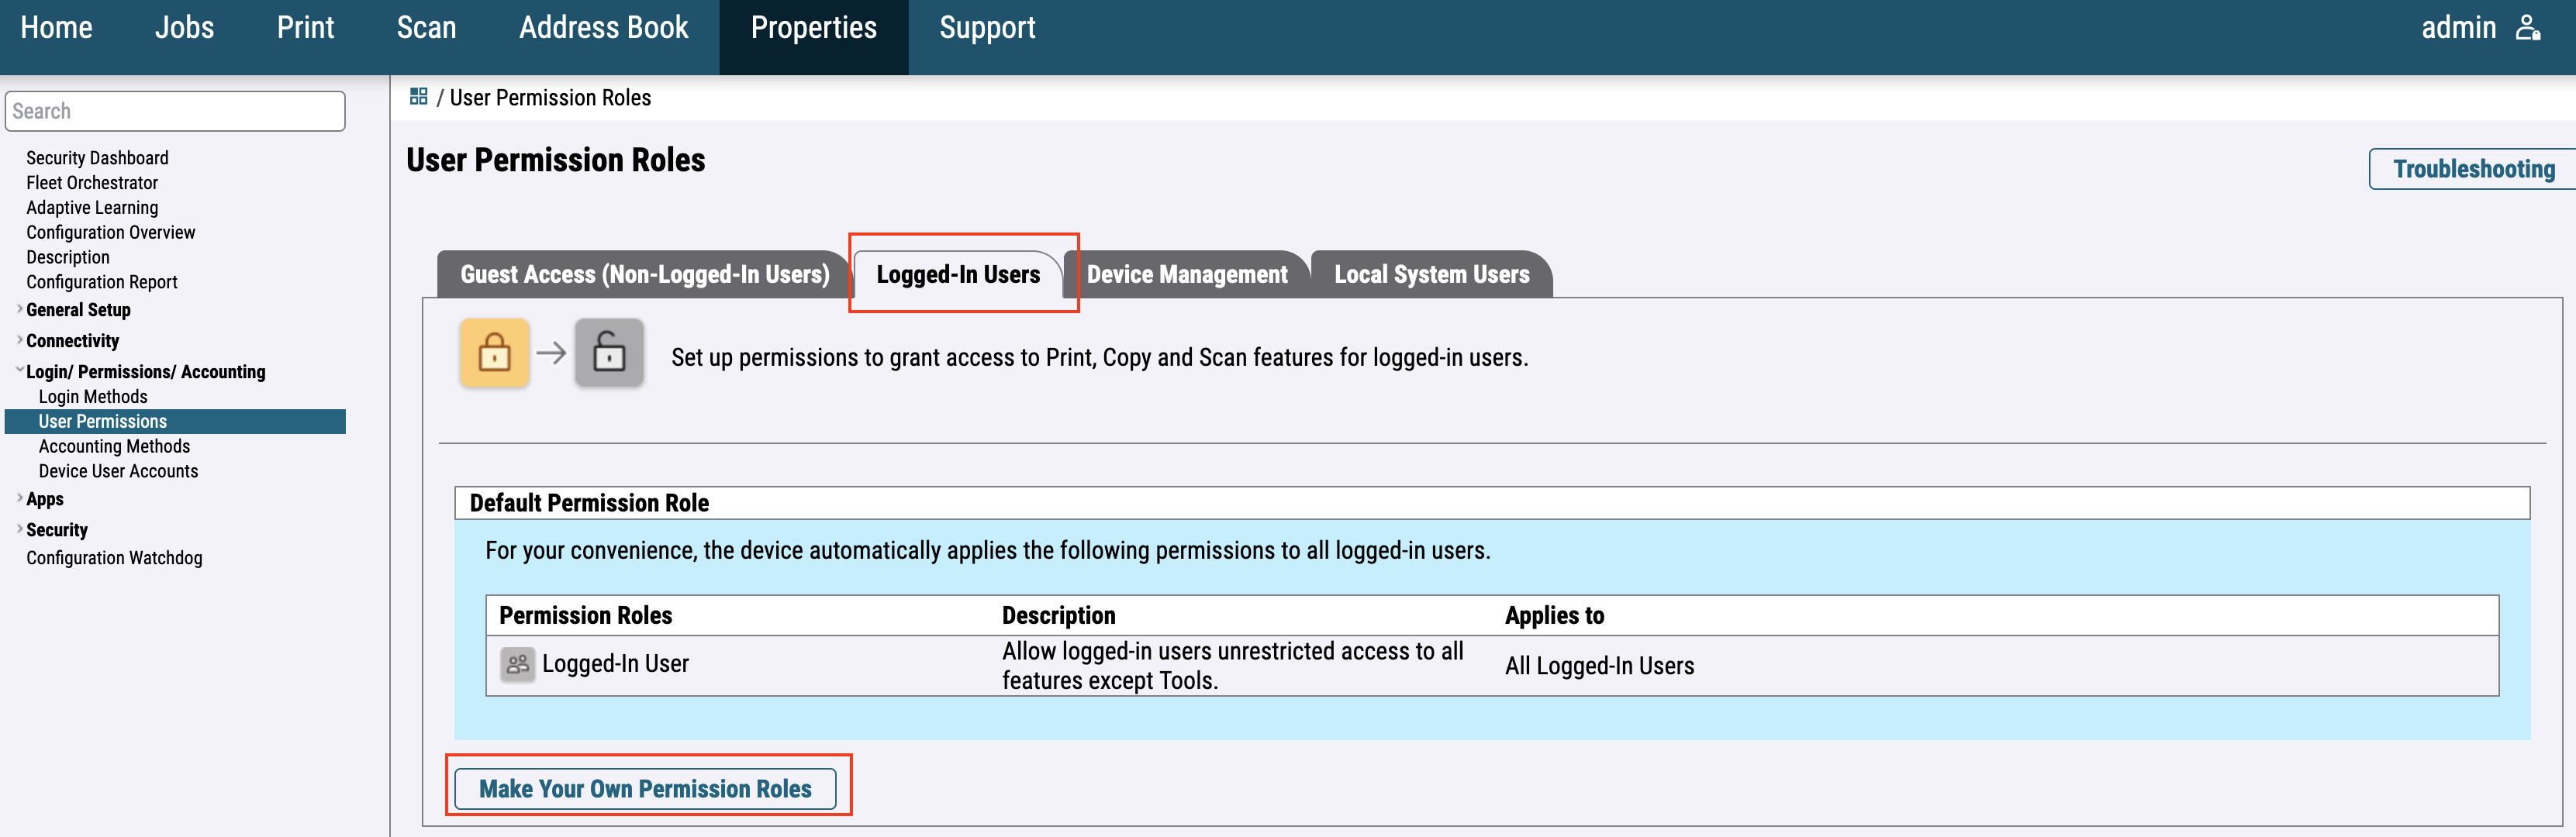
Task: Click the Logged-In User role icon
Action: click(x=517, y=664)
